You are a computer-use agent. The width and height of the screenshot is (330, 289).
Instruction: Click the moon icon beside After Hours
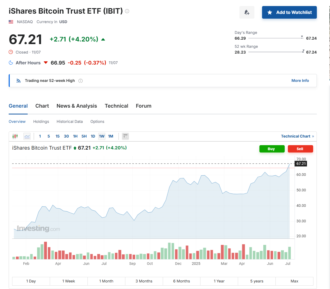pos(11,63)
